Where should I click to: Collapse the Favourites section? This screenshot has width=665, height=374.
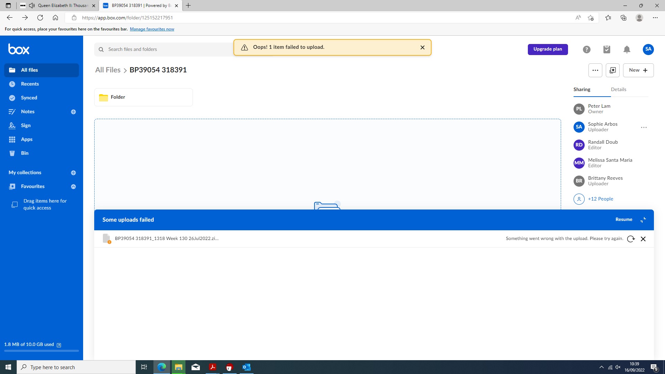(x=73, y=187)
